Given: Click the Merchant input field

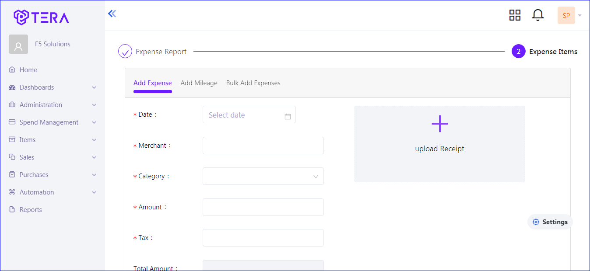Looking at the screenshot, I should point(263,146).
